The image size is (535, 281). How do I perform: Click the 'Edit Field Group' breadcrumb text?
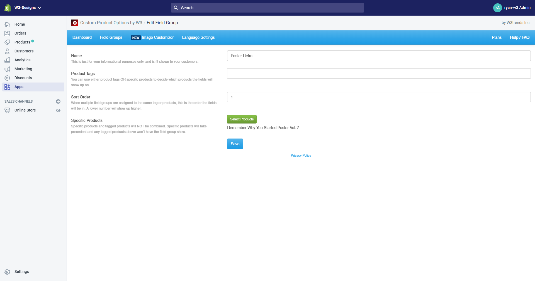[x=162, y=23]
